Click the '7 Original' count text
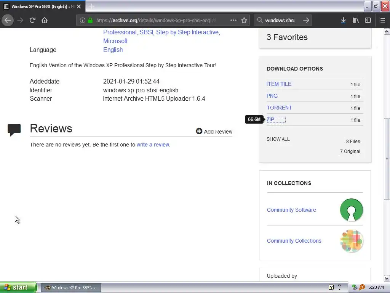 coord(350,151)
